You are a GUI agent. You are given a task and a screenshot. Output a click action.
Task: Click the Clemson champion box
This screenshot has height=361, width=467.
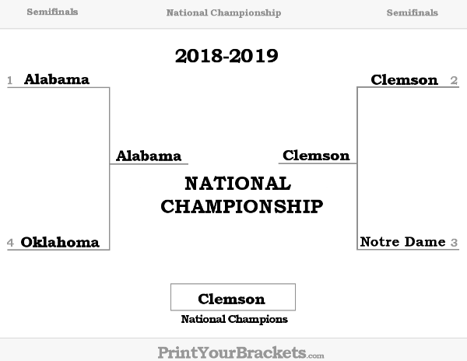[x=233, y=297]
